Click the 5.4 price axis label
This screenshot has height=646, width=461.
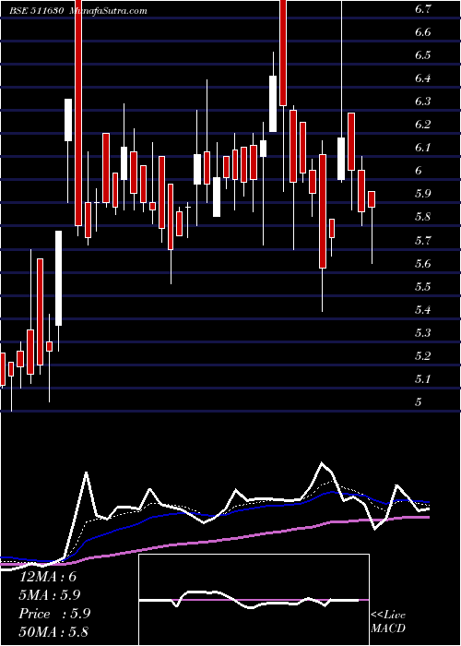(x=423, y=310)
